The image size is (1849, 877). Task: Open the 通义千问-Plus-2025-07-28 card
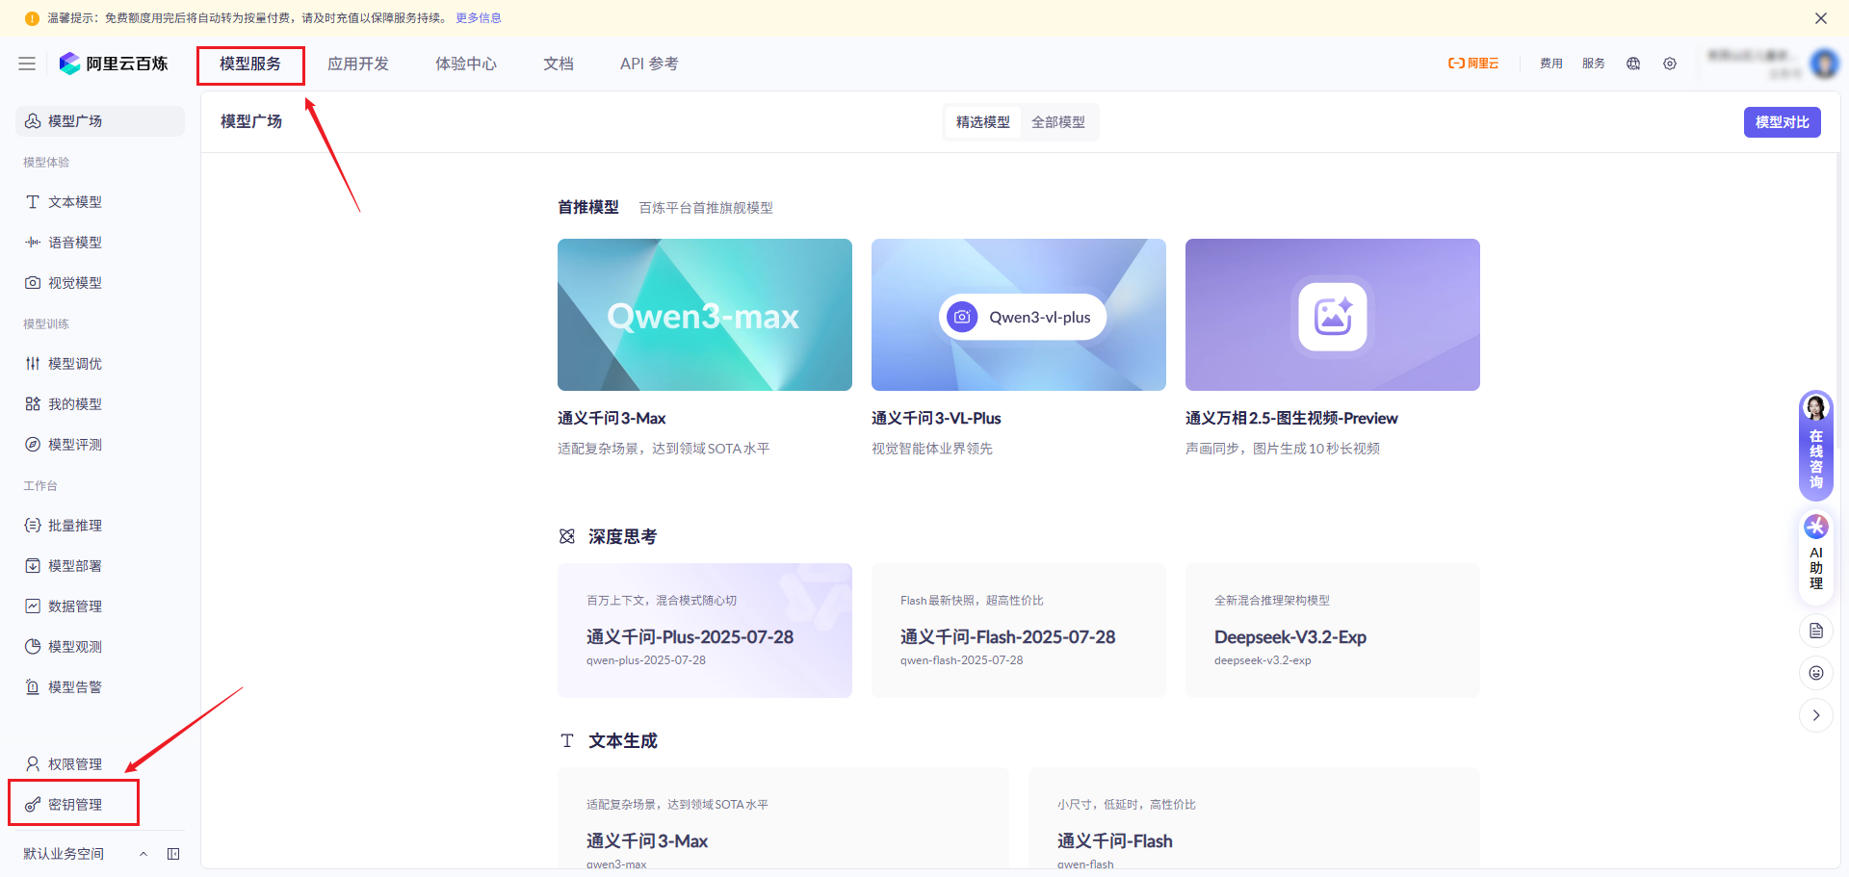click(705, 631)
